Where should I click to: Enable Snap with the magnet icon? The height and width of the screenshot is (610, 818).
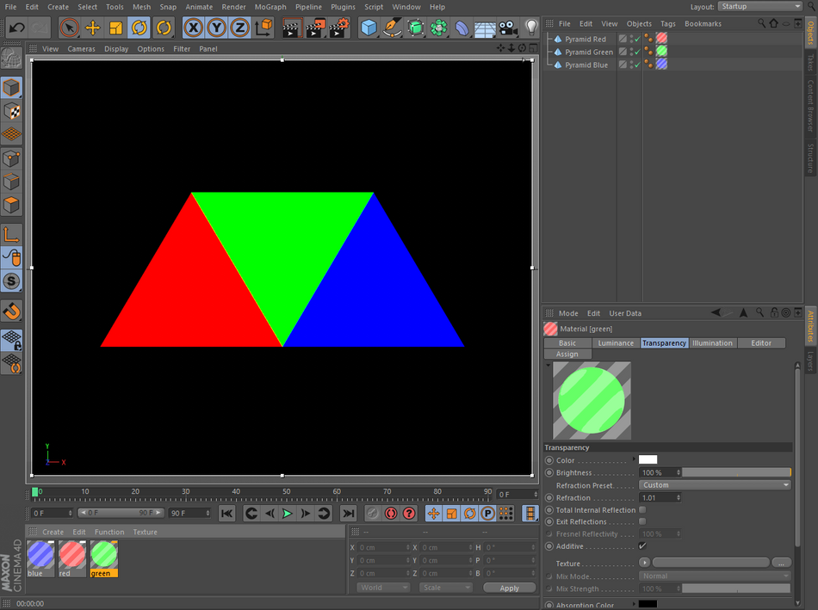(11, 311)
